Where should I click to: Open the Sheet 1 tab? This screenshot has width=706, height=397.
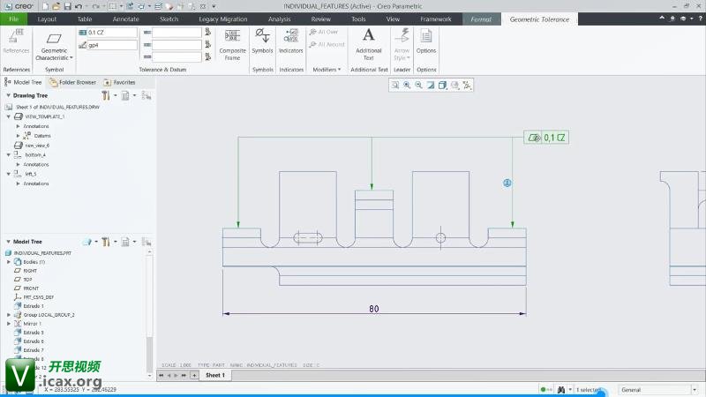point(215,375)
